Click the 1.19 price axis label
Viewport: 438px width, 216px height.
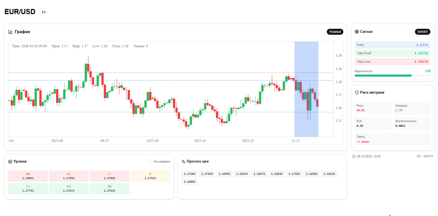(x=338, y=56)
